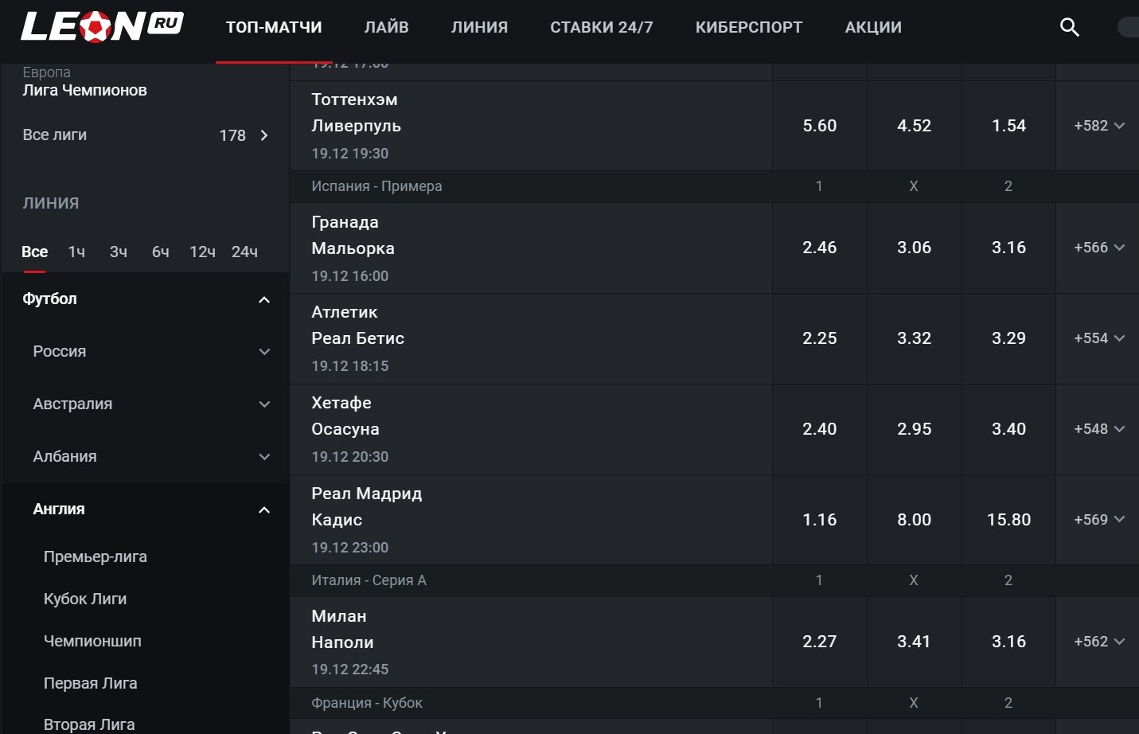This screenshot has width=1139, height=734.
Task: Filter line by 24ч
Action: [244, 252]
